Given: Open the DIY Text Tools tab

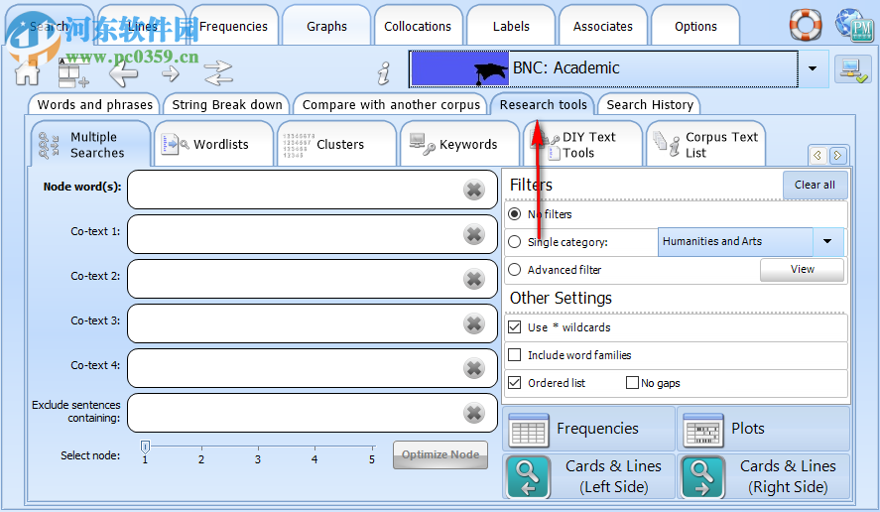Looking at the screenshot, I should [582, 145].
